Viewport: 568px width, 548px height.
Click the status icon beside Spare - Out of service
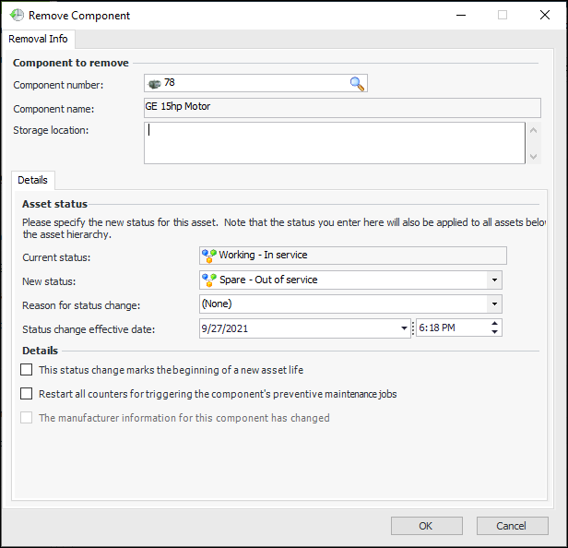click(209, 280)
